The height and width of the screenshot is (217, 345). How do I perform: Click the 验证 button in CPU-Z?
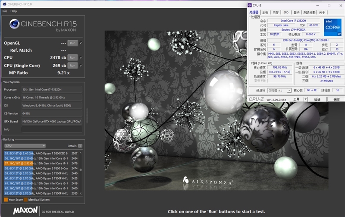[317, 99]
